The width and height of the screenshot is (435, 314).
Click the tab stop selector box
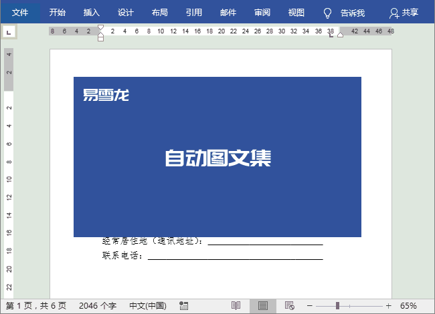click(x=9, y=32)
